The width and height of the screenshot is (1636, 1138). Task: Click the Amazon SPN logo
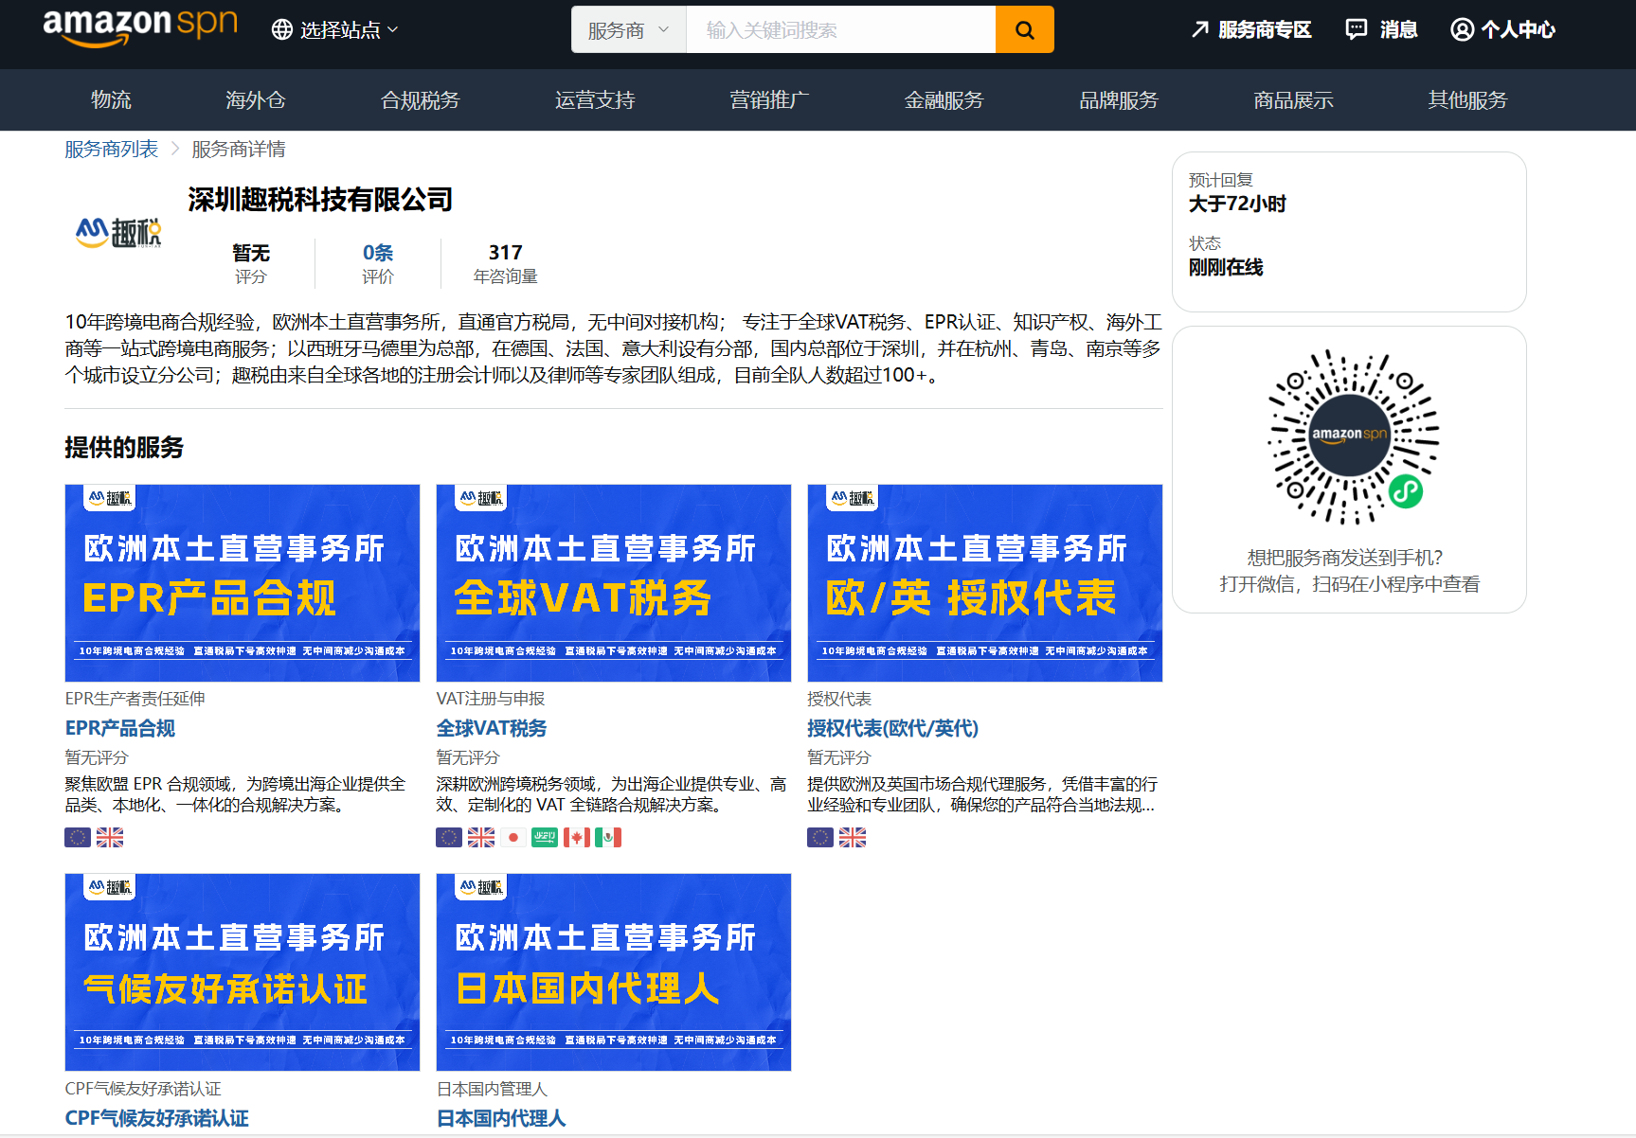point(140,27)
